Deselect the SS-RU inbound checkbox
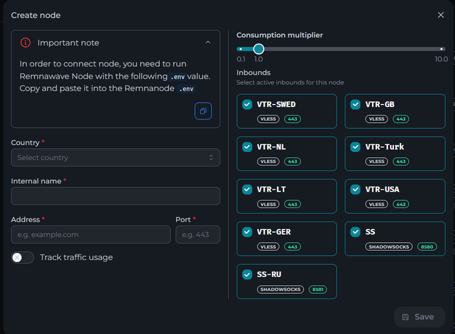Image resolution: width=455 pixels, height=334 pixels. click(x=247, y=274)
